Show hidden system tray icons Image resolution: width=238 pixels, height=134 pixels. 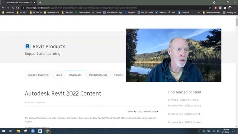pos(199,131)
